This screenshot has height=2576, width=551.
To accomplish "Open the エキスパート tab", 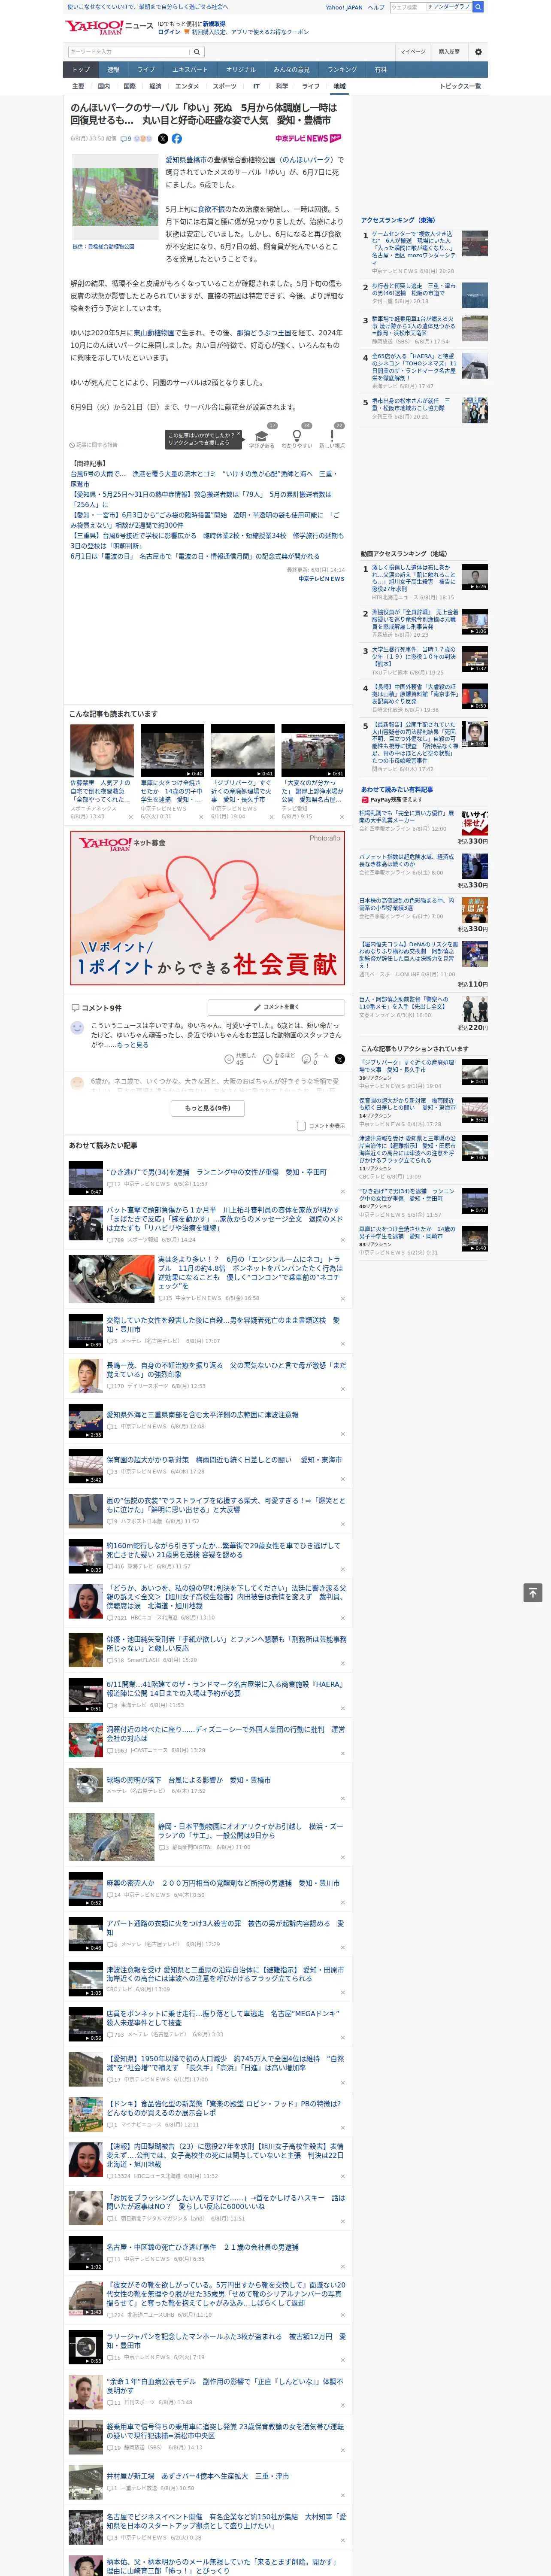I will click(190, 70).
